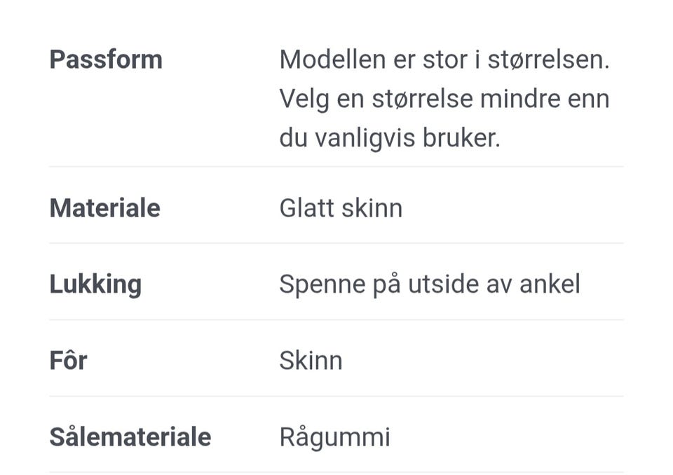
Task: Click the Passform row label
Action: [x=106, y=60]
